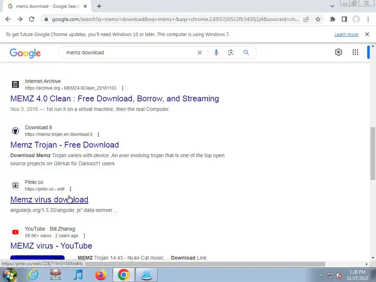The image size is (376, 282).
Task: Click the memz-trojan.en.download.it URL text
Action: click(58, 134)
